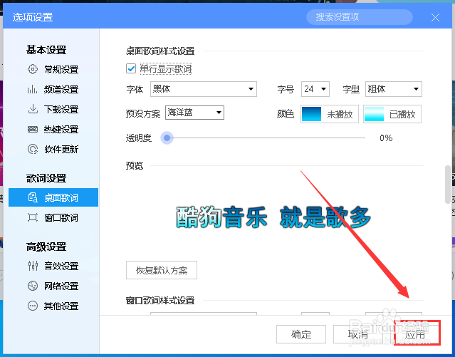Screen dimensions: 455x357
Task: Click the 预览 label
Action: [135, 166]
